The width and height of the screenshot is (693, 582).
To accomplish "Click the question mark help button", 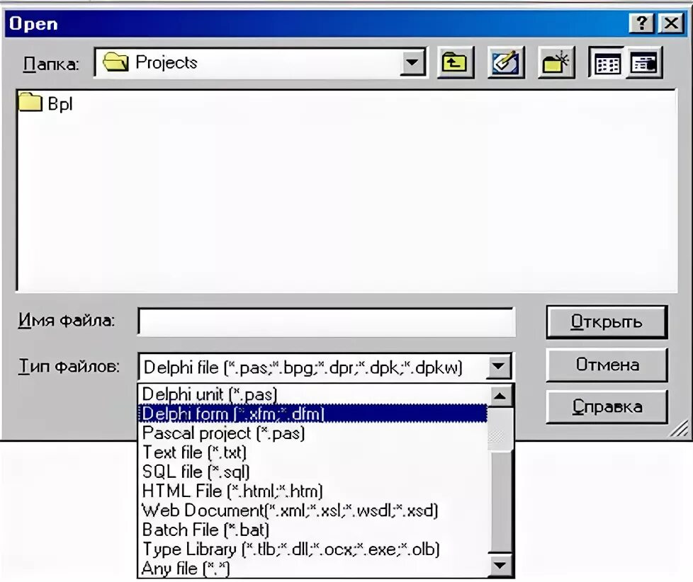I will pos(641,23).
